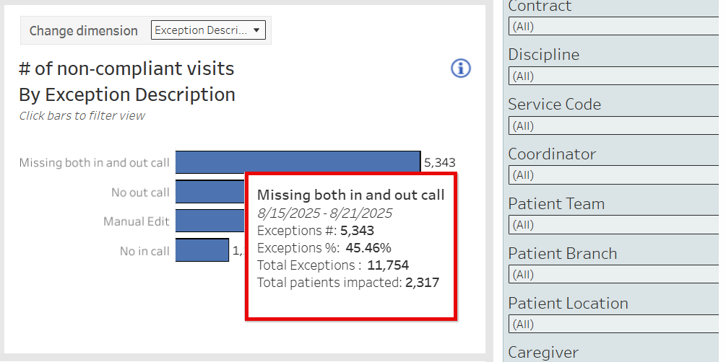Click the 'No out call' bar
The width and height of the screenshot is (726, 362).
click(209, 192)
